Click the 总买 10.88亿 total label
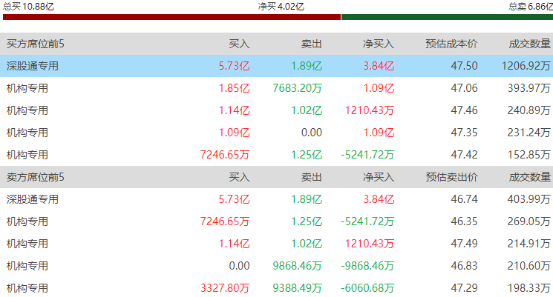Viewport: 553px width, 297px height. click(x=28, y=7)
